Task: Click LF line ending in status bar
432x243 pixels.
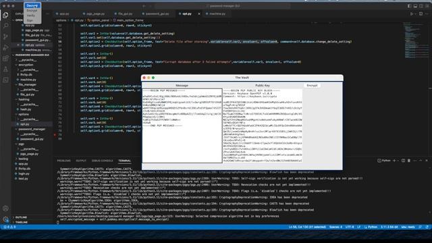Action: (358, 227)
